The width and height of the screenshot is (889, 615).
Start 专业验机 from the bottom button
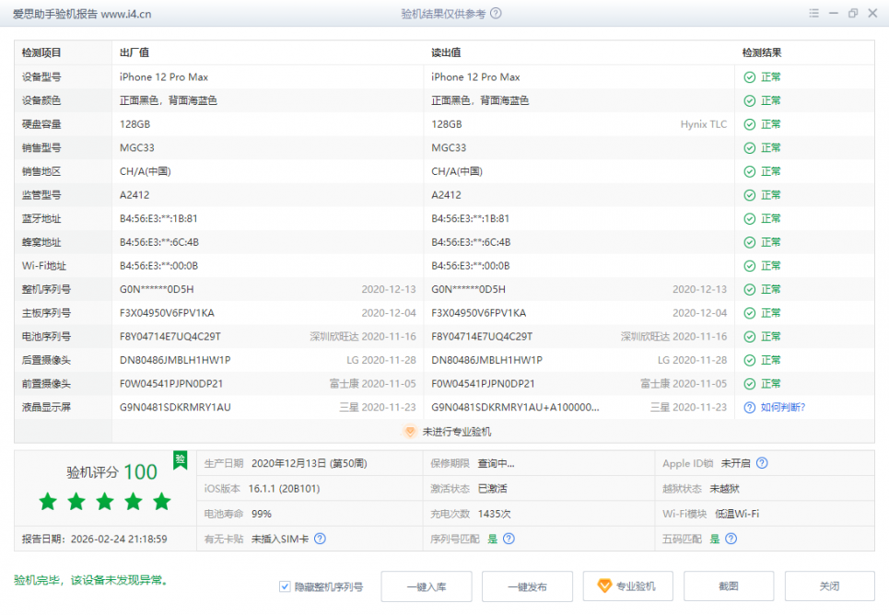(x=627, y=586)
